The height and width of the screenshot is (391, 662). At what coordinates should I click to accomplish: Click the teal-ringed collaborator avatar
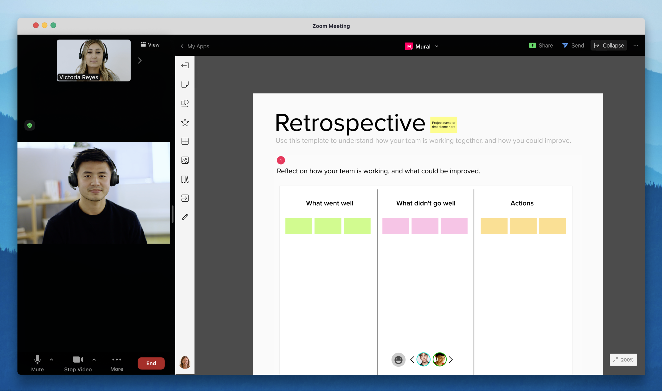424,360
